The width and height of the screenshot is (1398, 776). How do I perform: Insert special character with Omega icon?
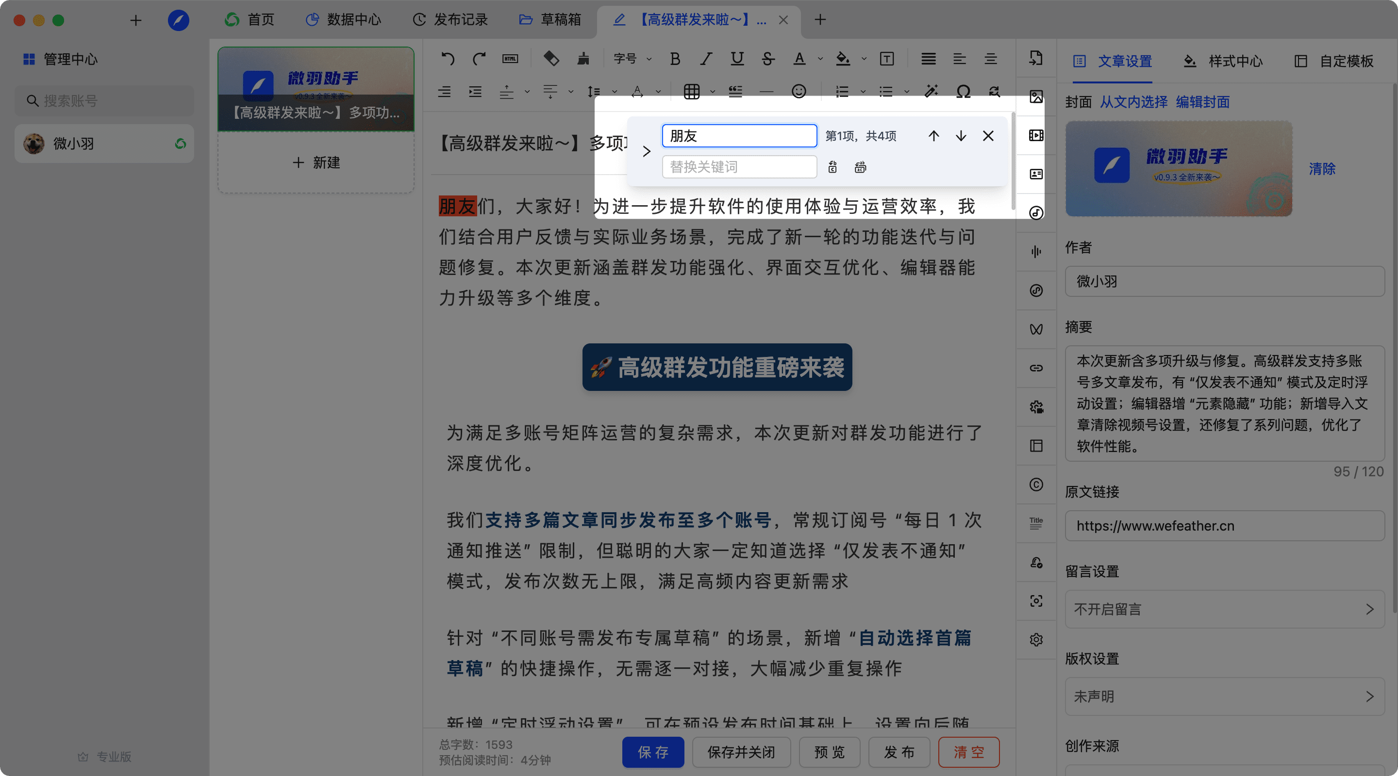963,91
